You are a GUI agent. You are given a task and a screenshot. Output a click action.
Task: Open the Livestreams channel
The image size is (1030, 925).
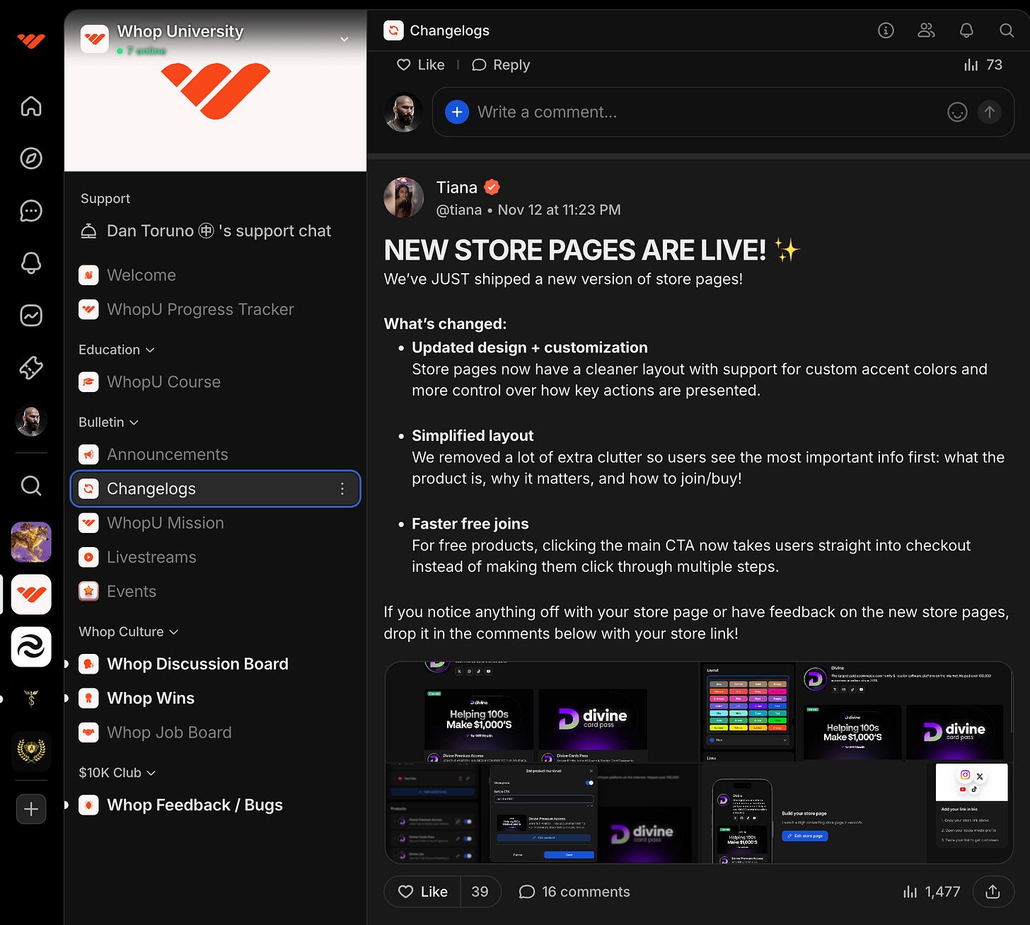[215, 557]
